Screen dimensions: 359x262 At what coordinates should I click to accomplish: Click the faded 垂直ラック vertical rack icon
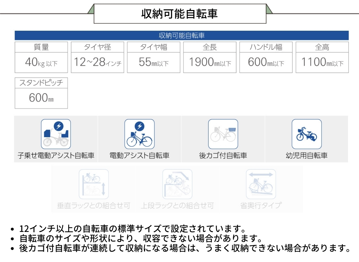click(x=94, y=184)
